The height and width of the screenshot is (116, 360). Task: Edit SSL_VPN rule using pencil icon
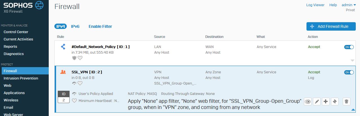pyautogui.click(x=317, y=102)
